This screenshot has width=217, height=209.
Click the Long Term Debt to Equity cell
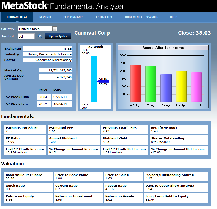176,198
